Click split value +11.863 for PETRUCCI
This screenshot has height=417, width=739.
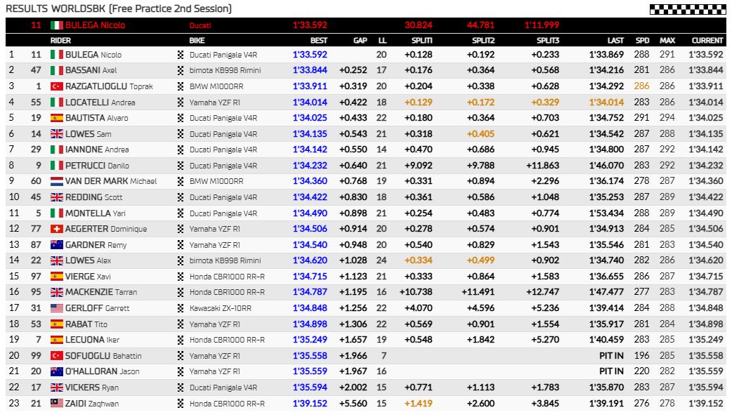point(542,166)
